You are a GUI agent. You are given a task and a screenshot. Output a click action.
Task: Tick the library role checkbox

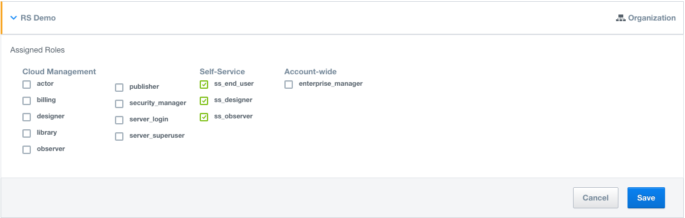pyautogui.click(x=27, y=133)
